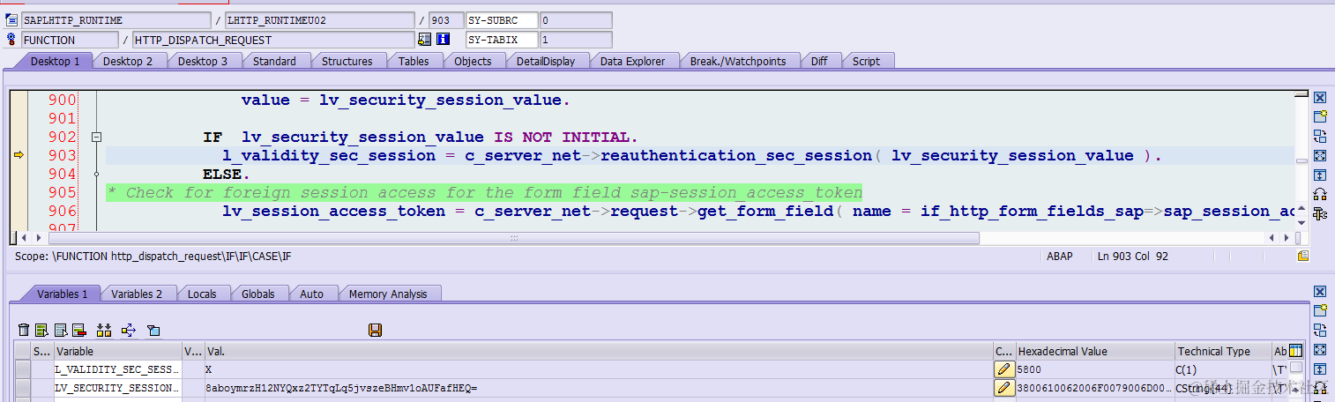Open the Data Explorer tab
The height and width of the screenshot is (402, 1335).
click(633, 61)
